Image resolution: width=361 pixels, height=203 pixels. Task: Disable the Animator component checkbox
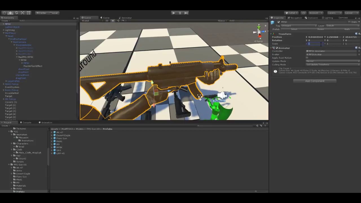277,48
